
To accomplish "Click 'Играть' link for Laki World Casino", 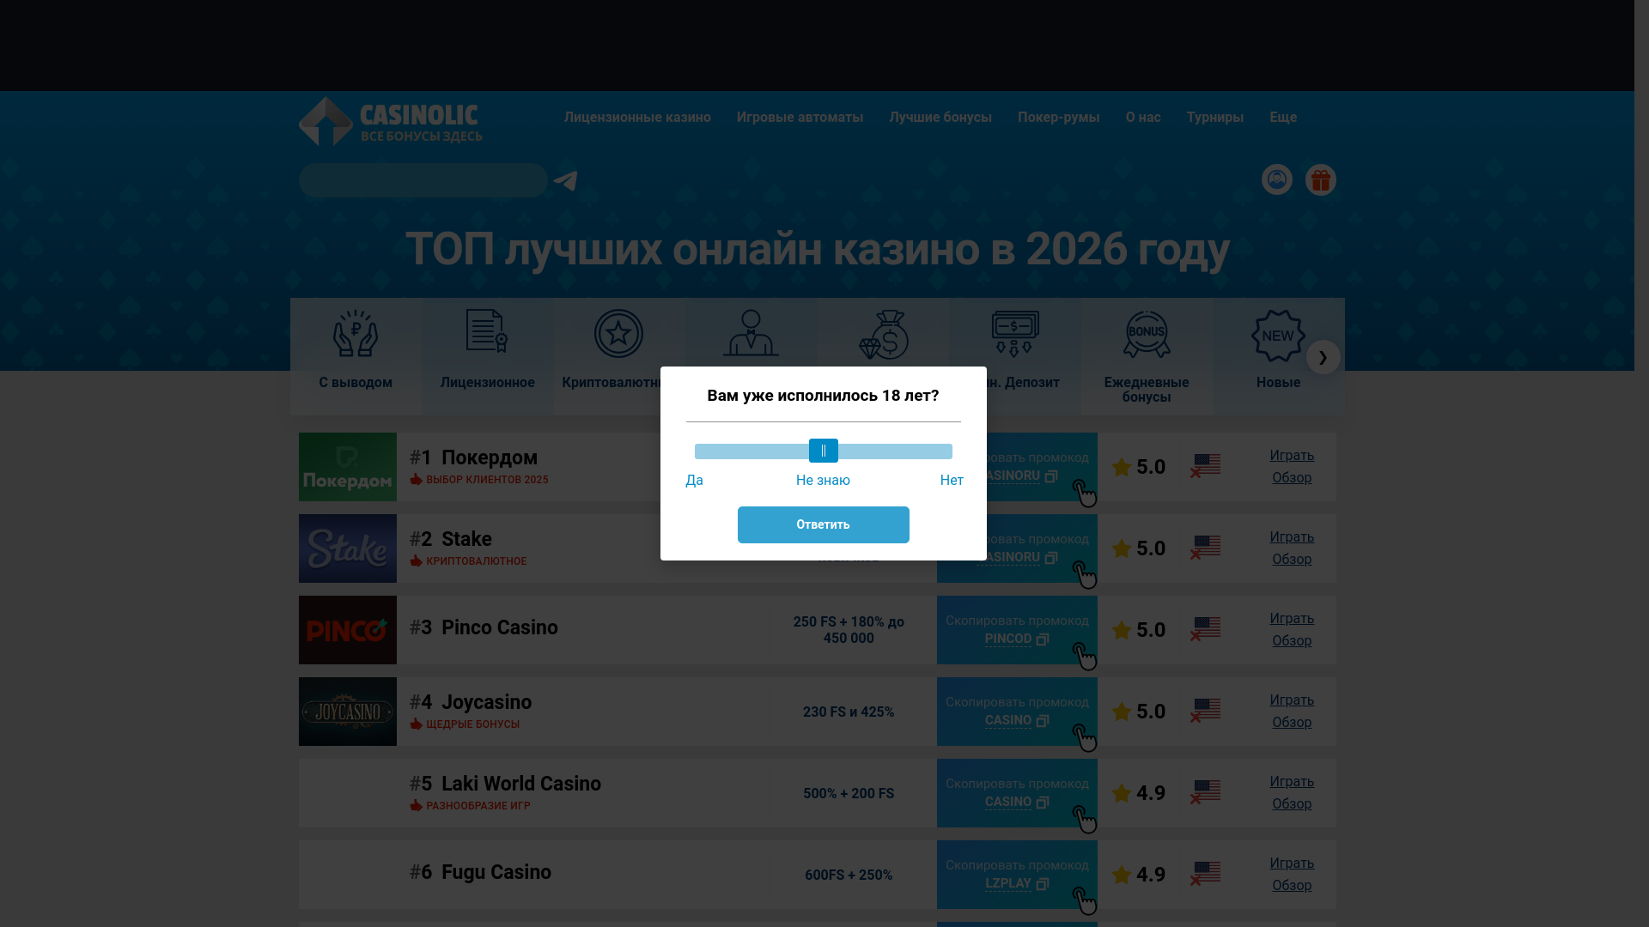I will (1292, 782).
